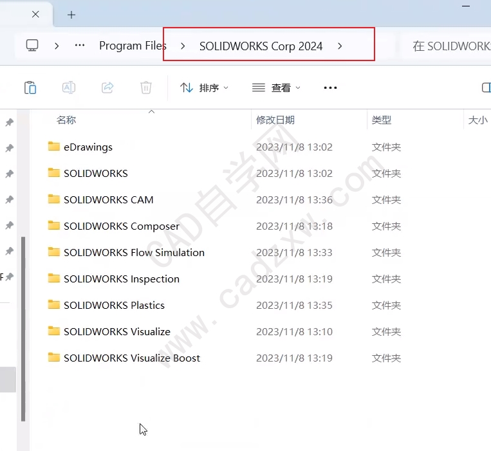Screen dimensions: 491x451
Task: Sort by the 类型 column header
Action: click(x=382, y=120)
